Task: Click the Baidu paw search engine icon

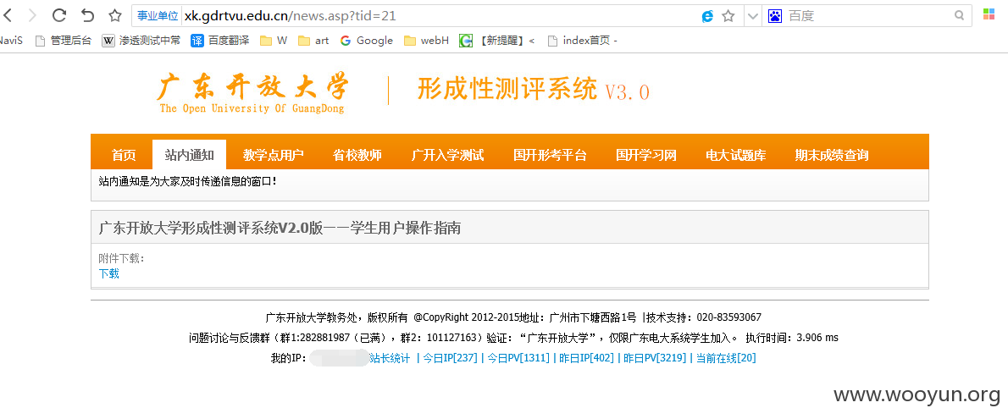Action: (x=775, y=16)
